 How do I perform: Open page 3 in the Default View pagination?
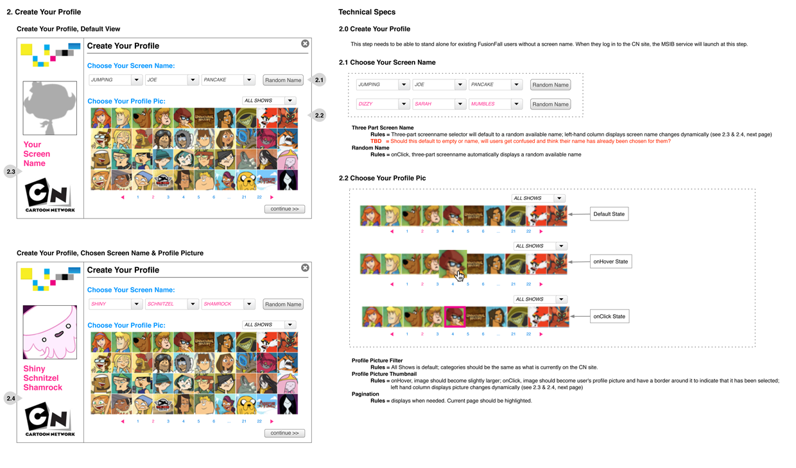168,197
